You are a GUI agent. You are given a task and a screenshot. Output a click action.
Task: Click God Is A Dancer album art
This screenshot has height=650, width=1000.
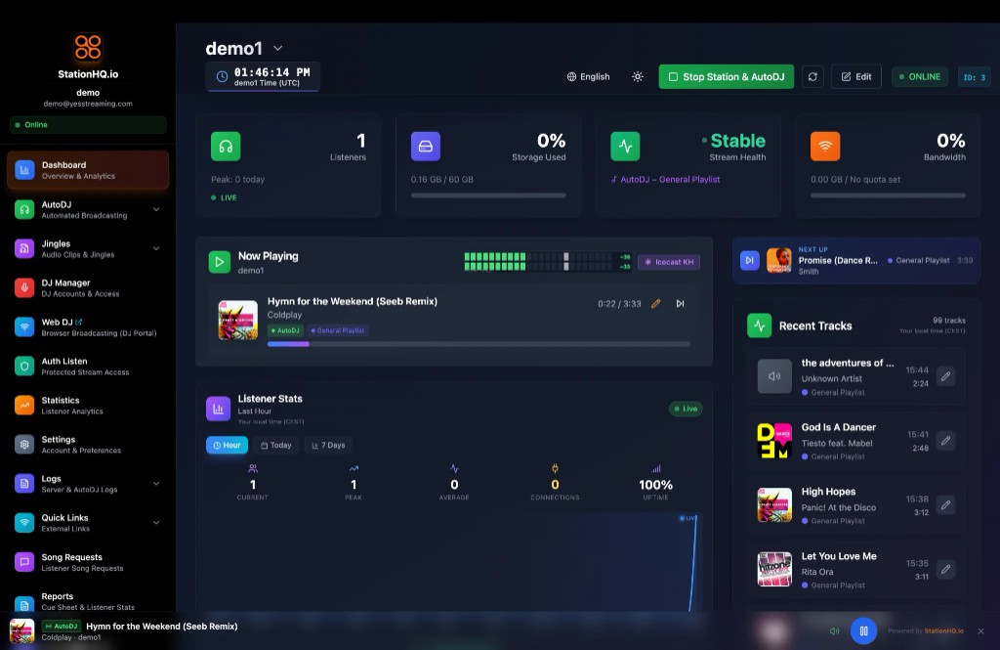coord(774,441)
